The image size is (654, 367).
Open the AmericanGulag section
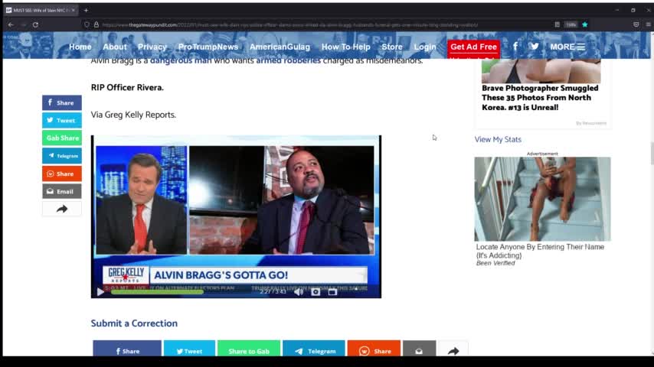(x=280, y=47)
